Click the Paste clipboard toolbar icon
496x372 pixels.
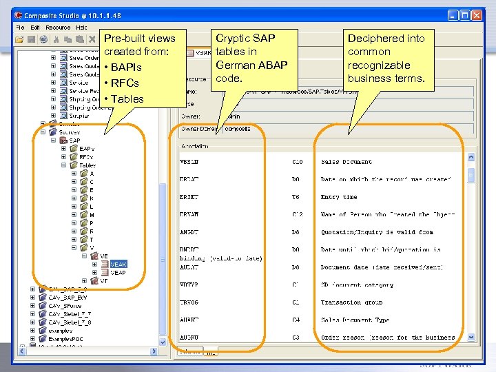(x=80, y=39)
